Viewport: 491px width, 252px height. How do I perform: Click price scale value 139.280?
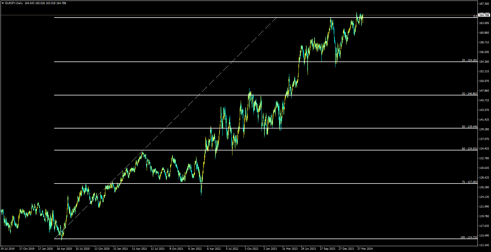click(484, 129)
